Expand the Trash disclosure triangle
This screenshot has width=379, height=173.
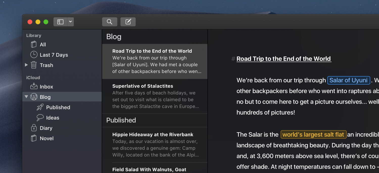26,65
